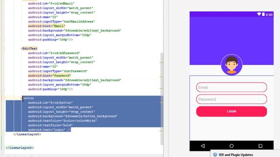
Task: Click the battery icon in preview status bar
Action: pyautogui.click(x=263, y=14)
